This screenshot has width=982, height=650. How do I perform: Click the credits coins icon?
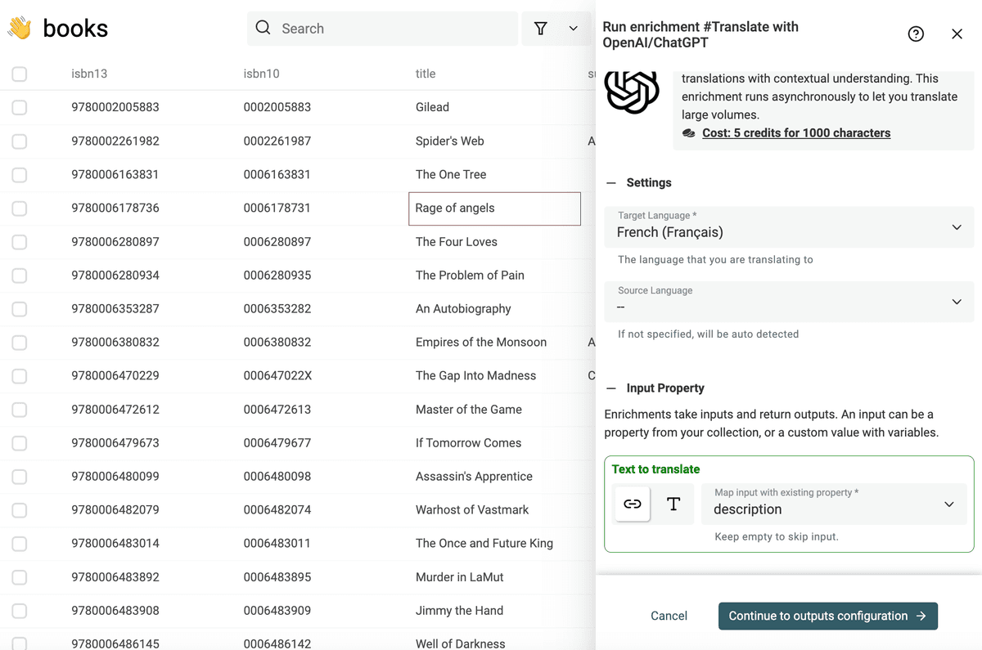pyautogui.click(x=689, y=132)
